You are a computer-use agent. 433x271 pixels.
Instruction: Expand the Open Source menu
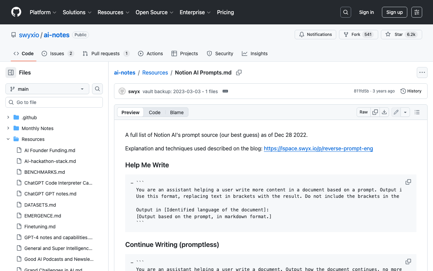(154, 12)
